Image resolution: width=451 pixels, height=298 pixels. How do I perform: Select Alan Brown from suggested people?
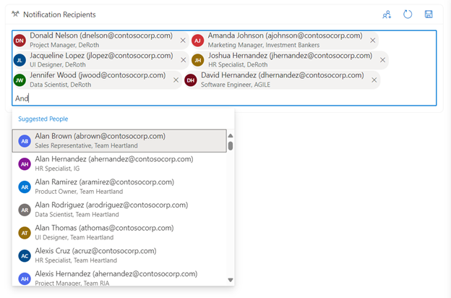point(119,141)
